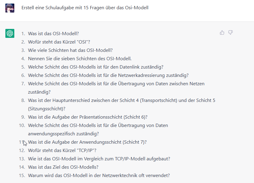Click the user profile avatar

(x=10, y=8)
